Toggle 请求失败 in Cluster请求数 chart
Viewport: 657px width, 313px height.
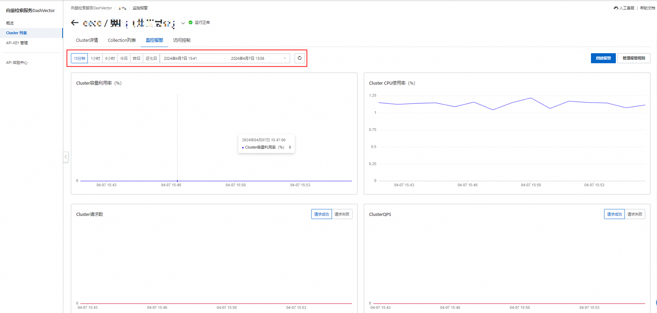[x=342, y=214]
